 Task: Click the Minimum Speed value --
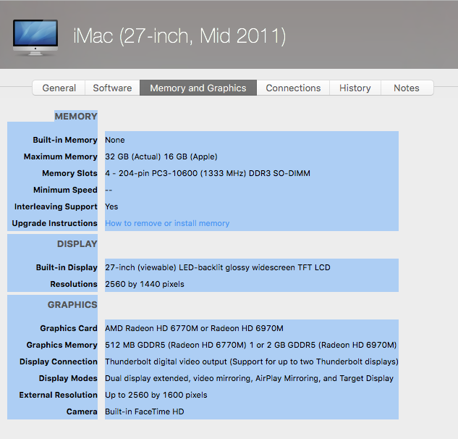[109, 190]
